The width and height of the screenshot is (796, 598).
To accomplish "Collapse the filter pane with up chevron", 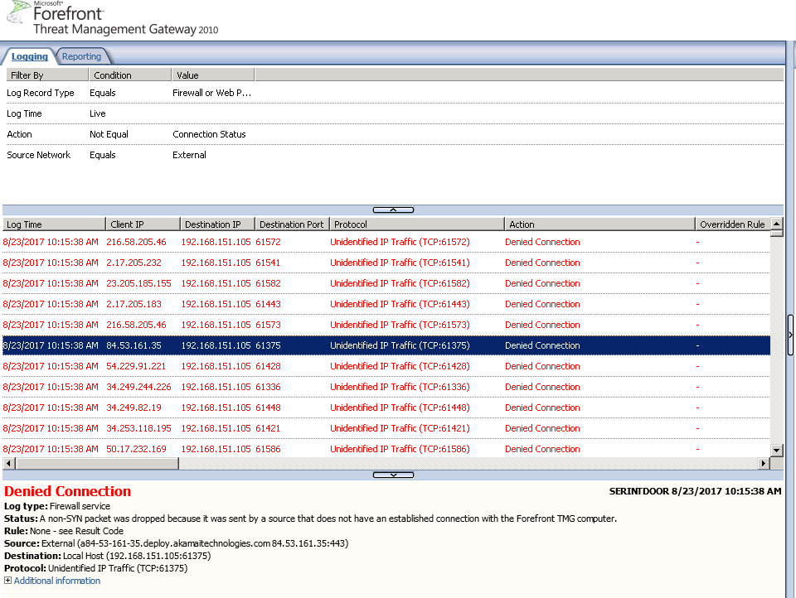I will point(393,210).
